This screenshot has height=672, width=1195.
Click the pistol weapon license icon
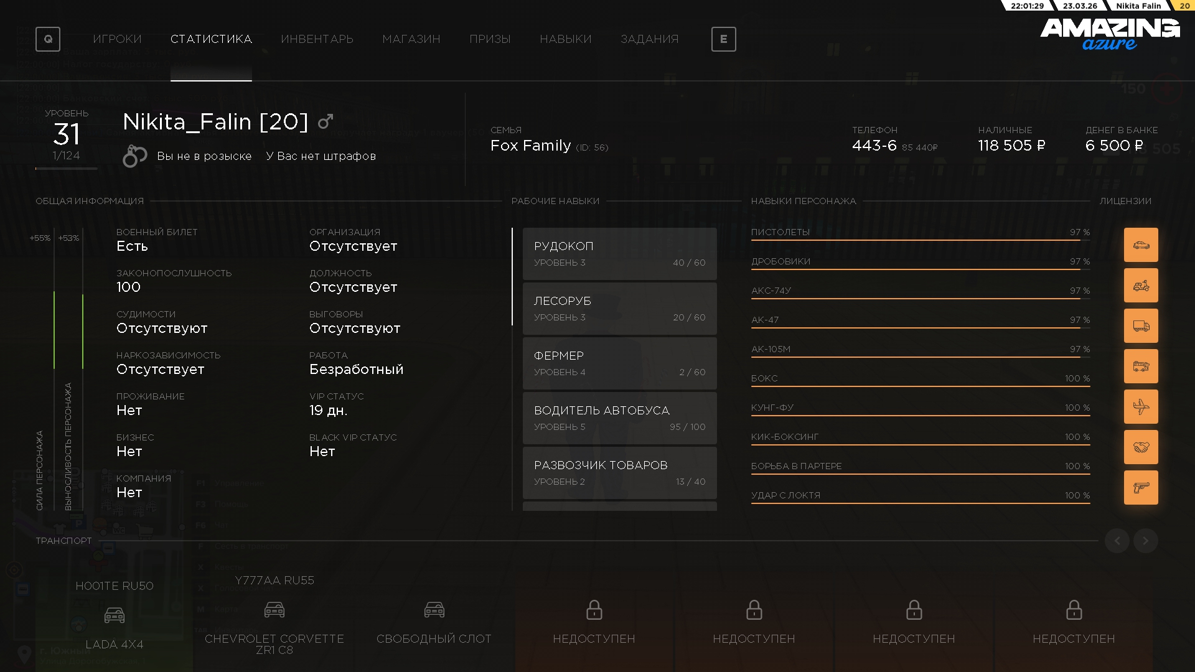tap(1141, 487)
